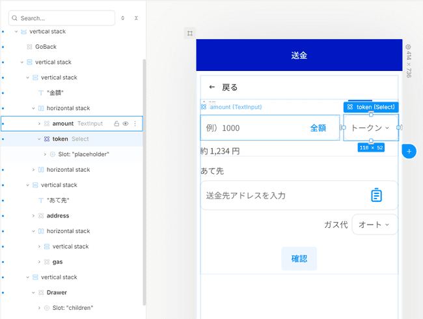Click the 確認 button
This screenshot has width=423, height=319.
click(x=299, y=258)
